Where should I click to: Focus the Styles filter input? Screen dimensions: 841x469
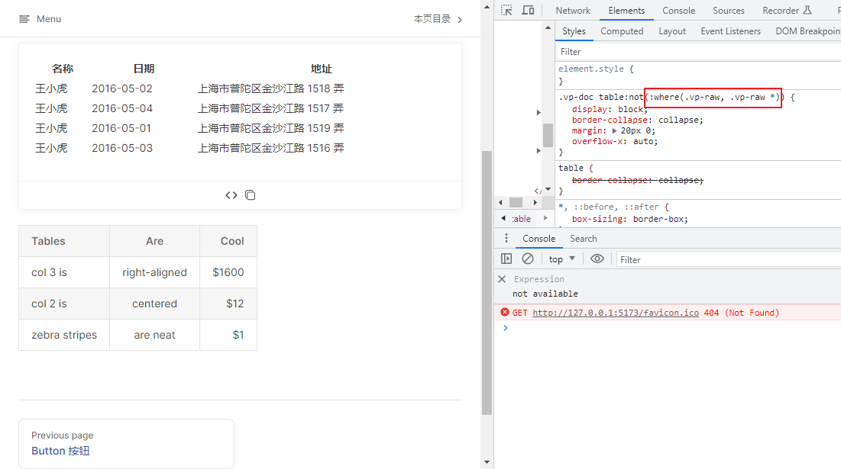(x=697, y=52)
